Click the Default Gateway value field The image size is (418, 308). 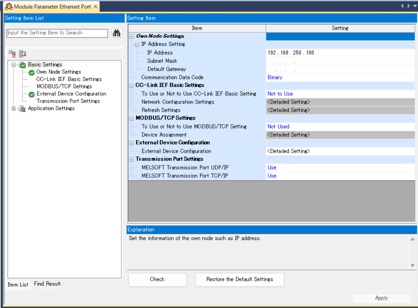click(340, 69)
